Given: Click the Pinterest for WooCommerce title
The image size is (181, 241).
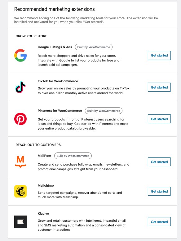Looking at the screenshot, I should click(x=60, y=111).
